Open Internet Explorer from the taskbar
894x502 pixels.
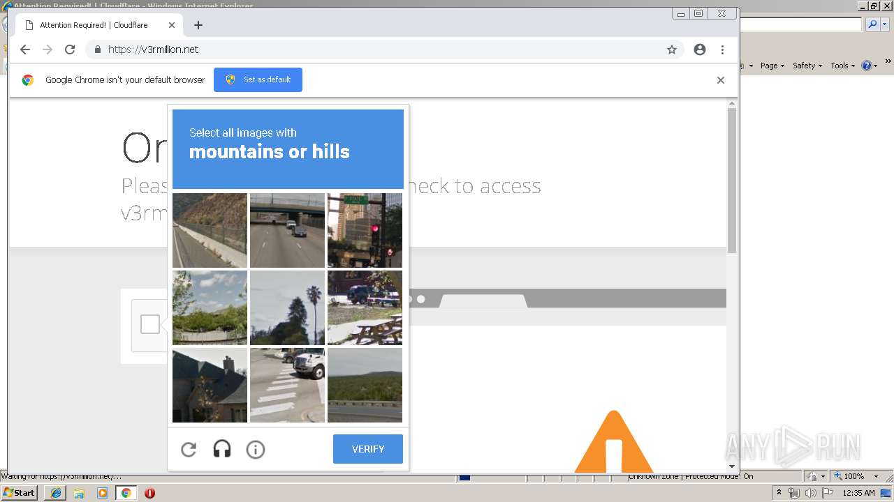pyautogui.click(x=56, y=493)
